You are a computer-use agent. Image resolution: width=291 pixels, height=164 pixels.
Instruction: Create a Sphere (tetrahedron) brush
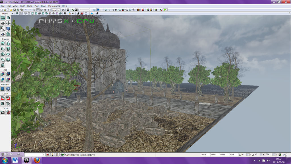[8, 60]
